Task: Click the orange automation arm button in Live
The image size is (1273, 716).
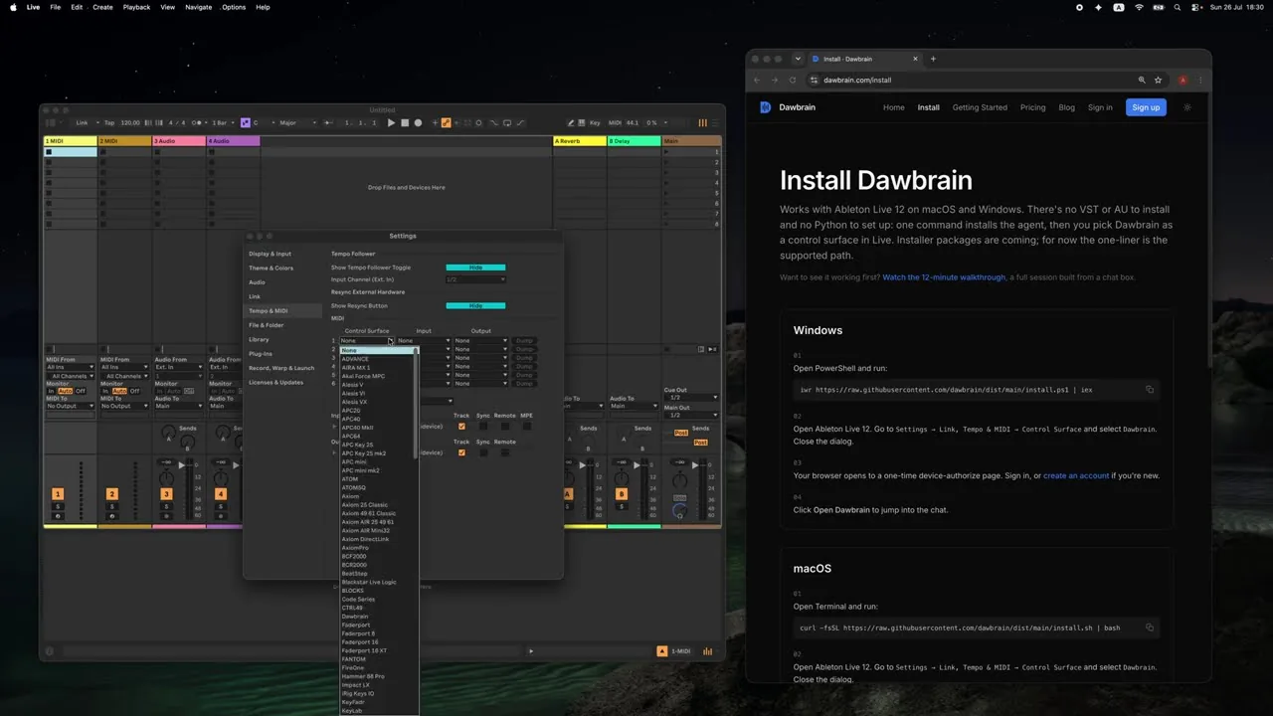Action: click(446, 122)
